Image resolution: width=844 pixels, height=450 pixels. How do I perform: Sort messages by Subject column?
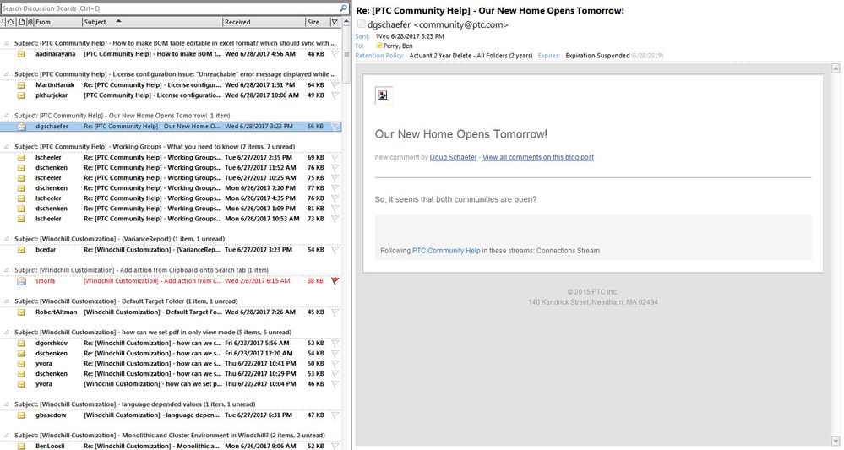tap(152, 22)
